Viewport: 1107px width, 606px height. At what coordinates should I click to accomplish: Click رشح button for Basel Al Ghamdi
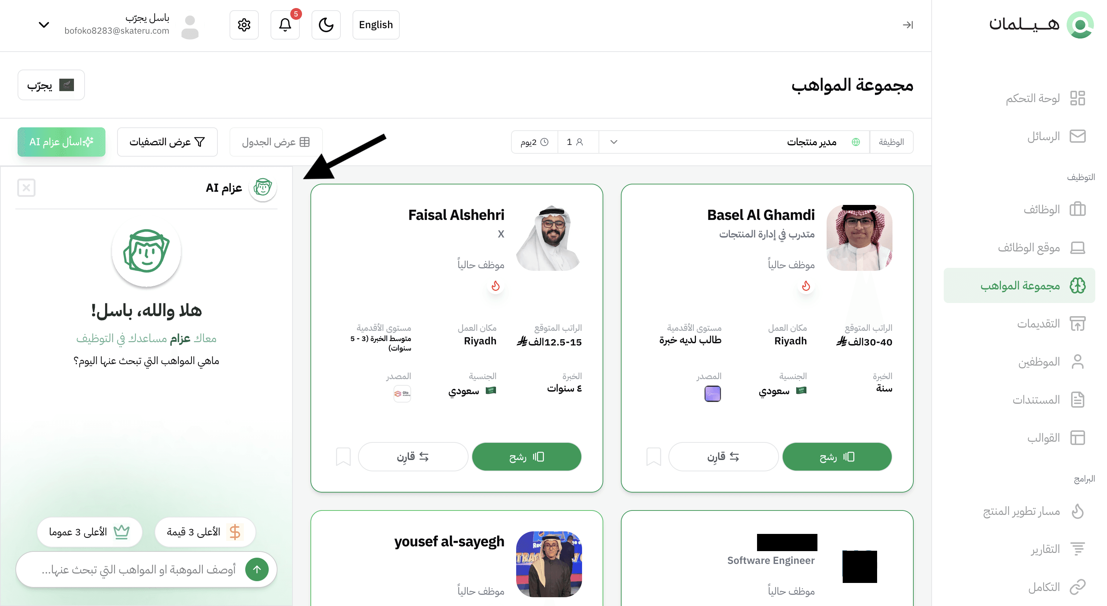(837, 457)
